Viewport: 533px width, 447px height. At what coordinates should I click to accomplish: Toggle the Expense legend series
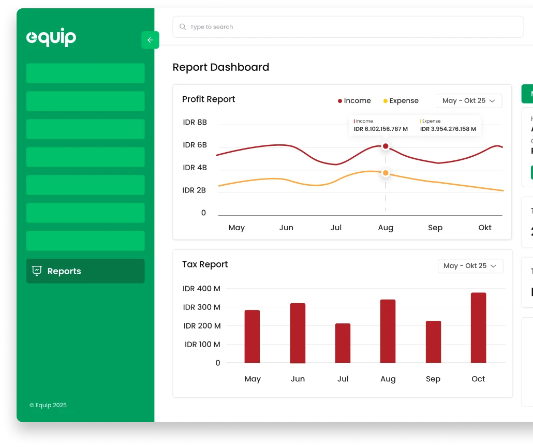(401, 101)
